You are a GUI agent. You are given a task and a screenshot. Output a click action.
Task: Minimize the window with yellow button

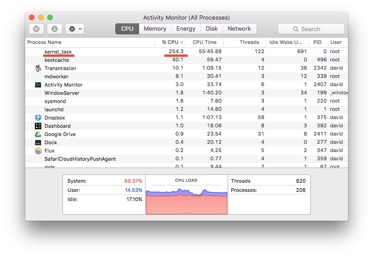tap(41, 17)
